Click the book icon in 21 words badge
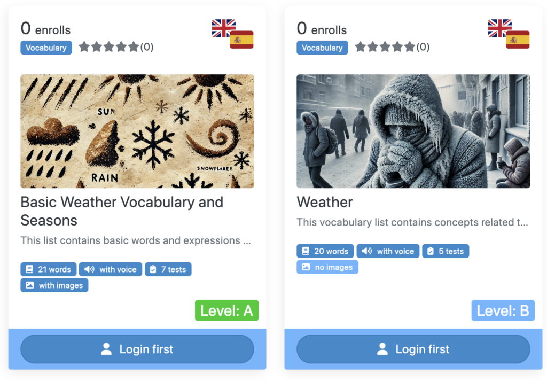 [29, 269]
